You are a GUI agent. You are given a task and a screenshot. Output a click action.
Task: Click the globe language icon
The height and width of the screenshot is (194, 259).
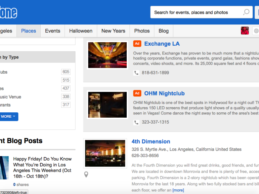(x=256, y=31)
